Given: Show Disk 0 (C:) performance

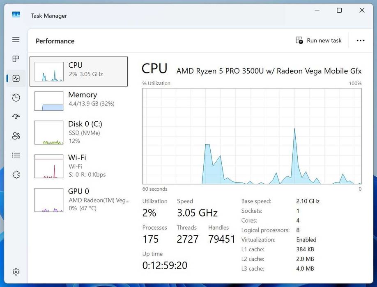Looking at the screenshot, I should point(78,132).
